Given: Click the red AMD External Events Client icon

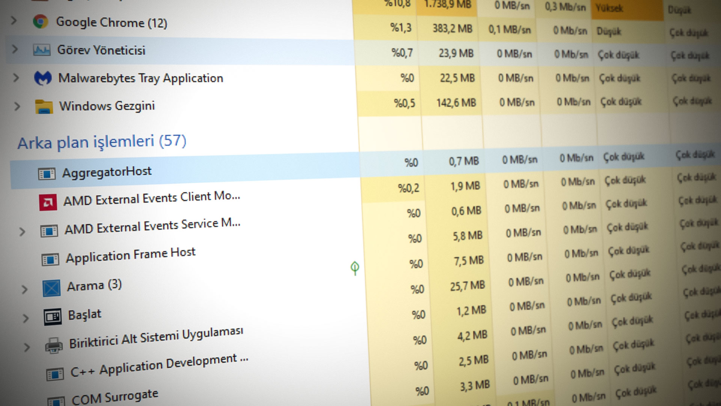Looking at the screenshot, I should point(48,202).
